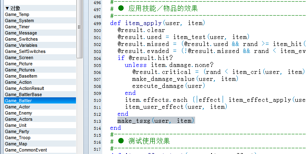Click line number 499 in gutter
The height and width of the screenshot is (154, 306).
pyautogui.click(x=97, y=24)
